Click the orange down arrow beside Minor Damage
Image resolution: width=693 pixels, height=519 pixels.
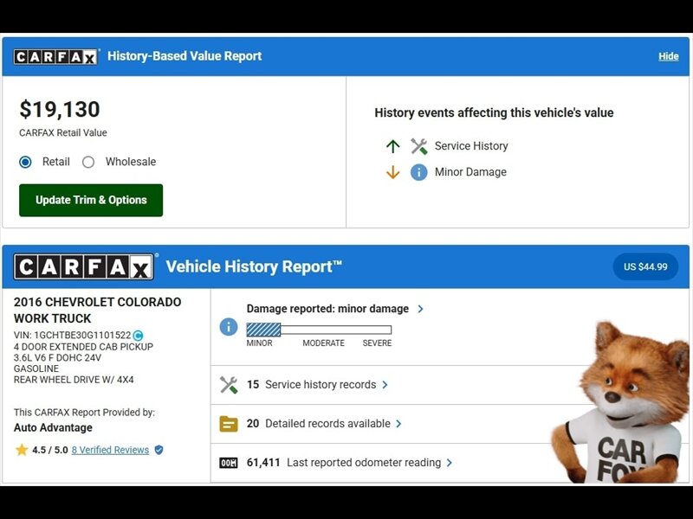tap(392, 172)
